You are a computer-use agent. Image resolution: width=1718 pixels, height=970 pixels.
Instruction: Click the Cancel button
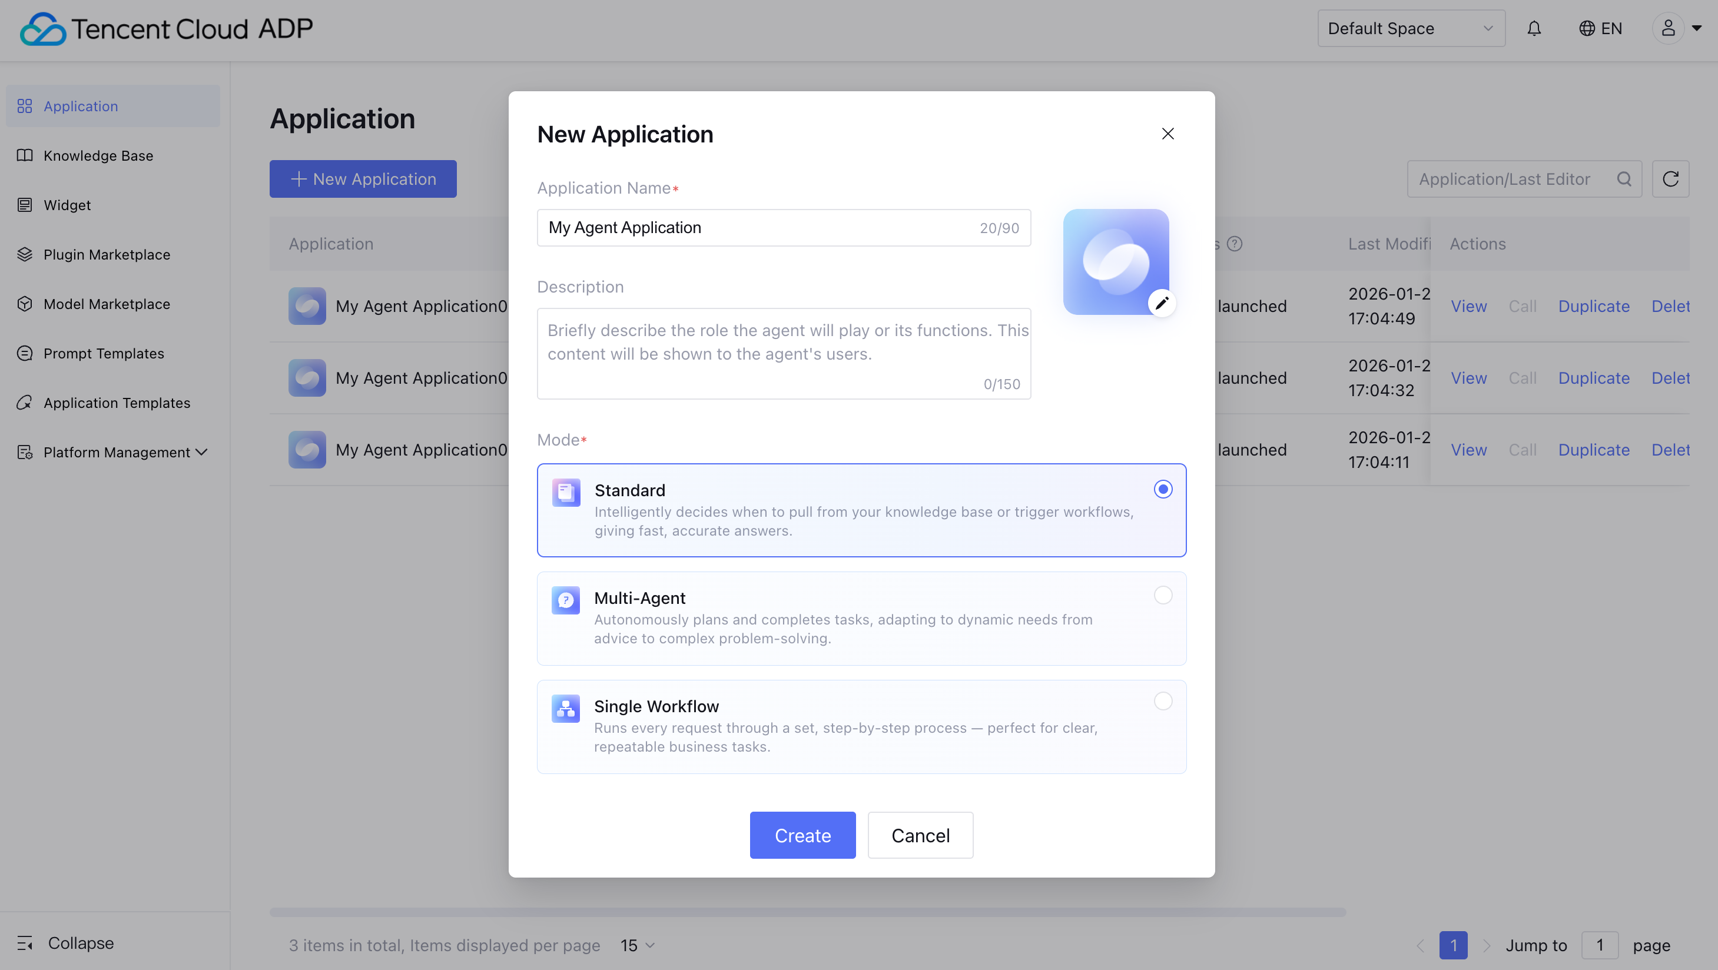pyautogui.click(x=920, y=835)
